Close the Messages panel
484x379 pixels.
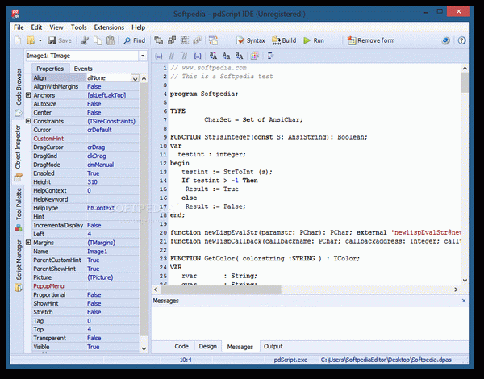point(464,301)
